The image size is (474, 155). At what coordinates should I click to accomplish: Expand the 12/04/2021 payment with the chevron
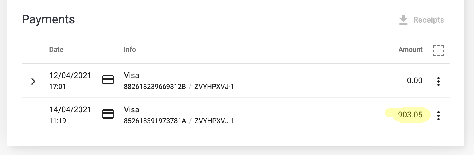33,81
